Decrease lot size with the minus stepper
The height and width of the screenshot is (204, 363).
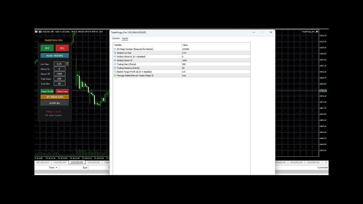click(68, 65)
